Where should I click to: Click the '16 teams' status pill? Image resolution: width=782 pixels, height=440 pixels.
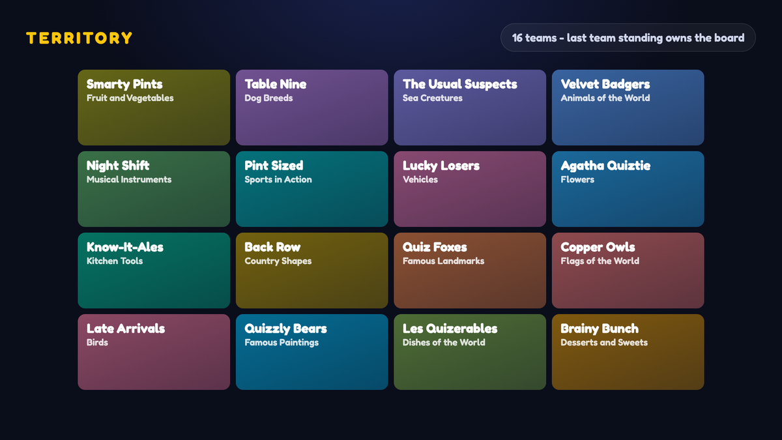628,38
